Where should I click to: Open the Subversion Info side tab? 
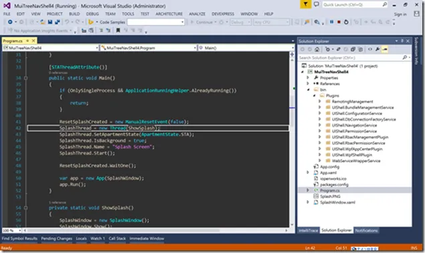pyautogui.click(x=416, y=51)
